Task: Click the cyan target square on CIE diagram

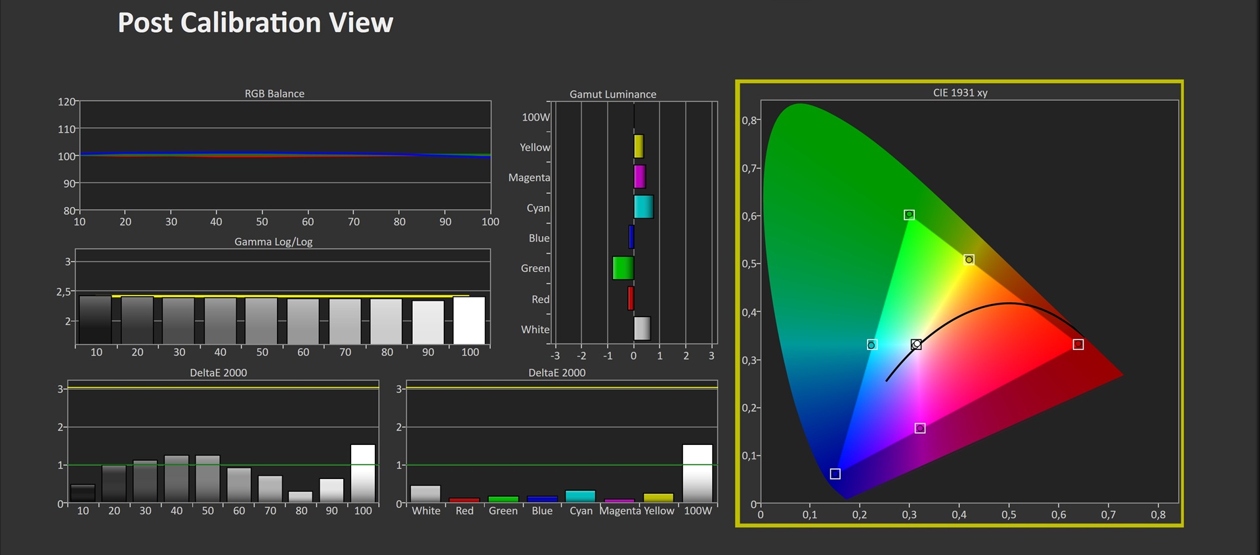Action: tap(871, 345)
